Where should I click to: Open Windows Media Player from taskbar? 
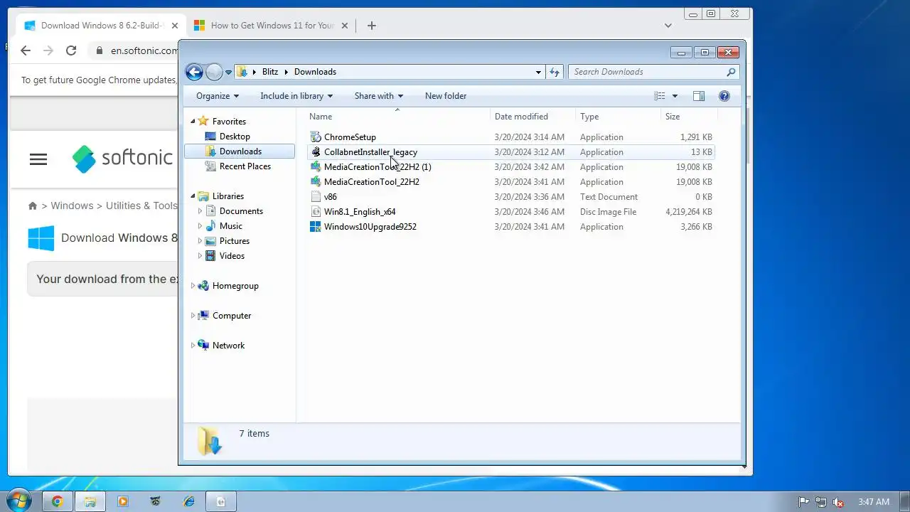(122, 501)
